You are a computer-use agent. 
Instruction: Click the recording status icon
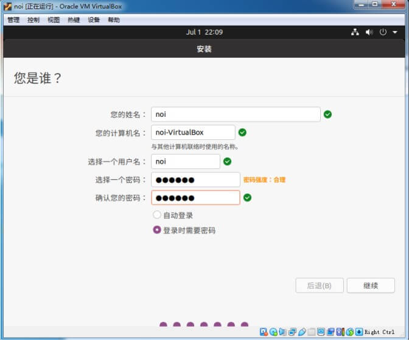pyautogui.click(x=330, y=332)
